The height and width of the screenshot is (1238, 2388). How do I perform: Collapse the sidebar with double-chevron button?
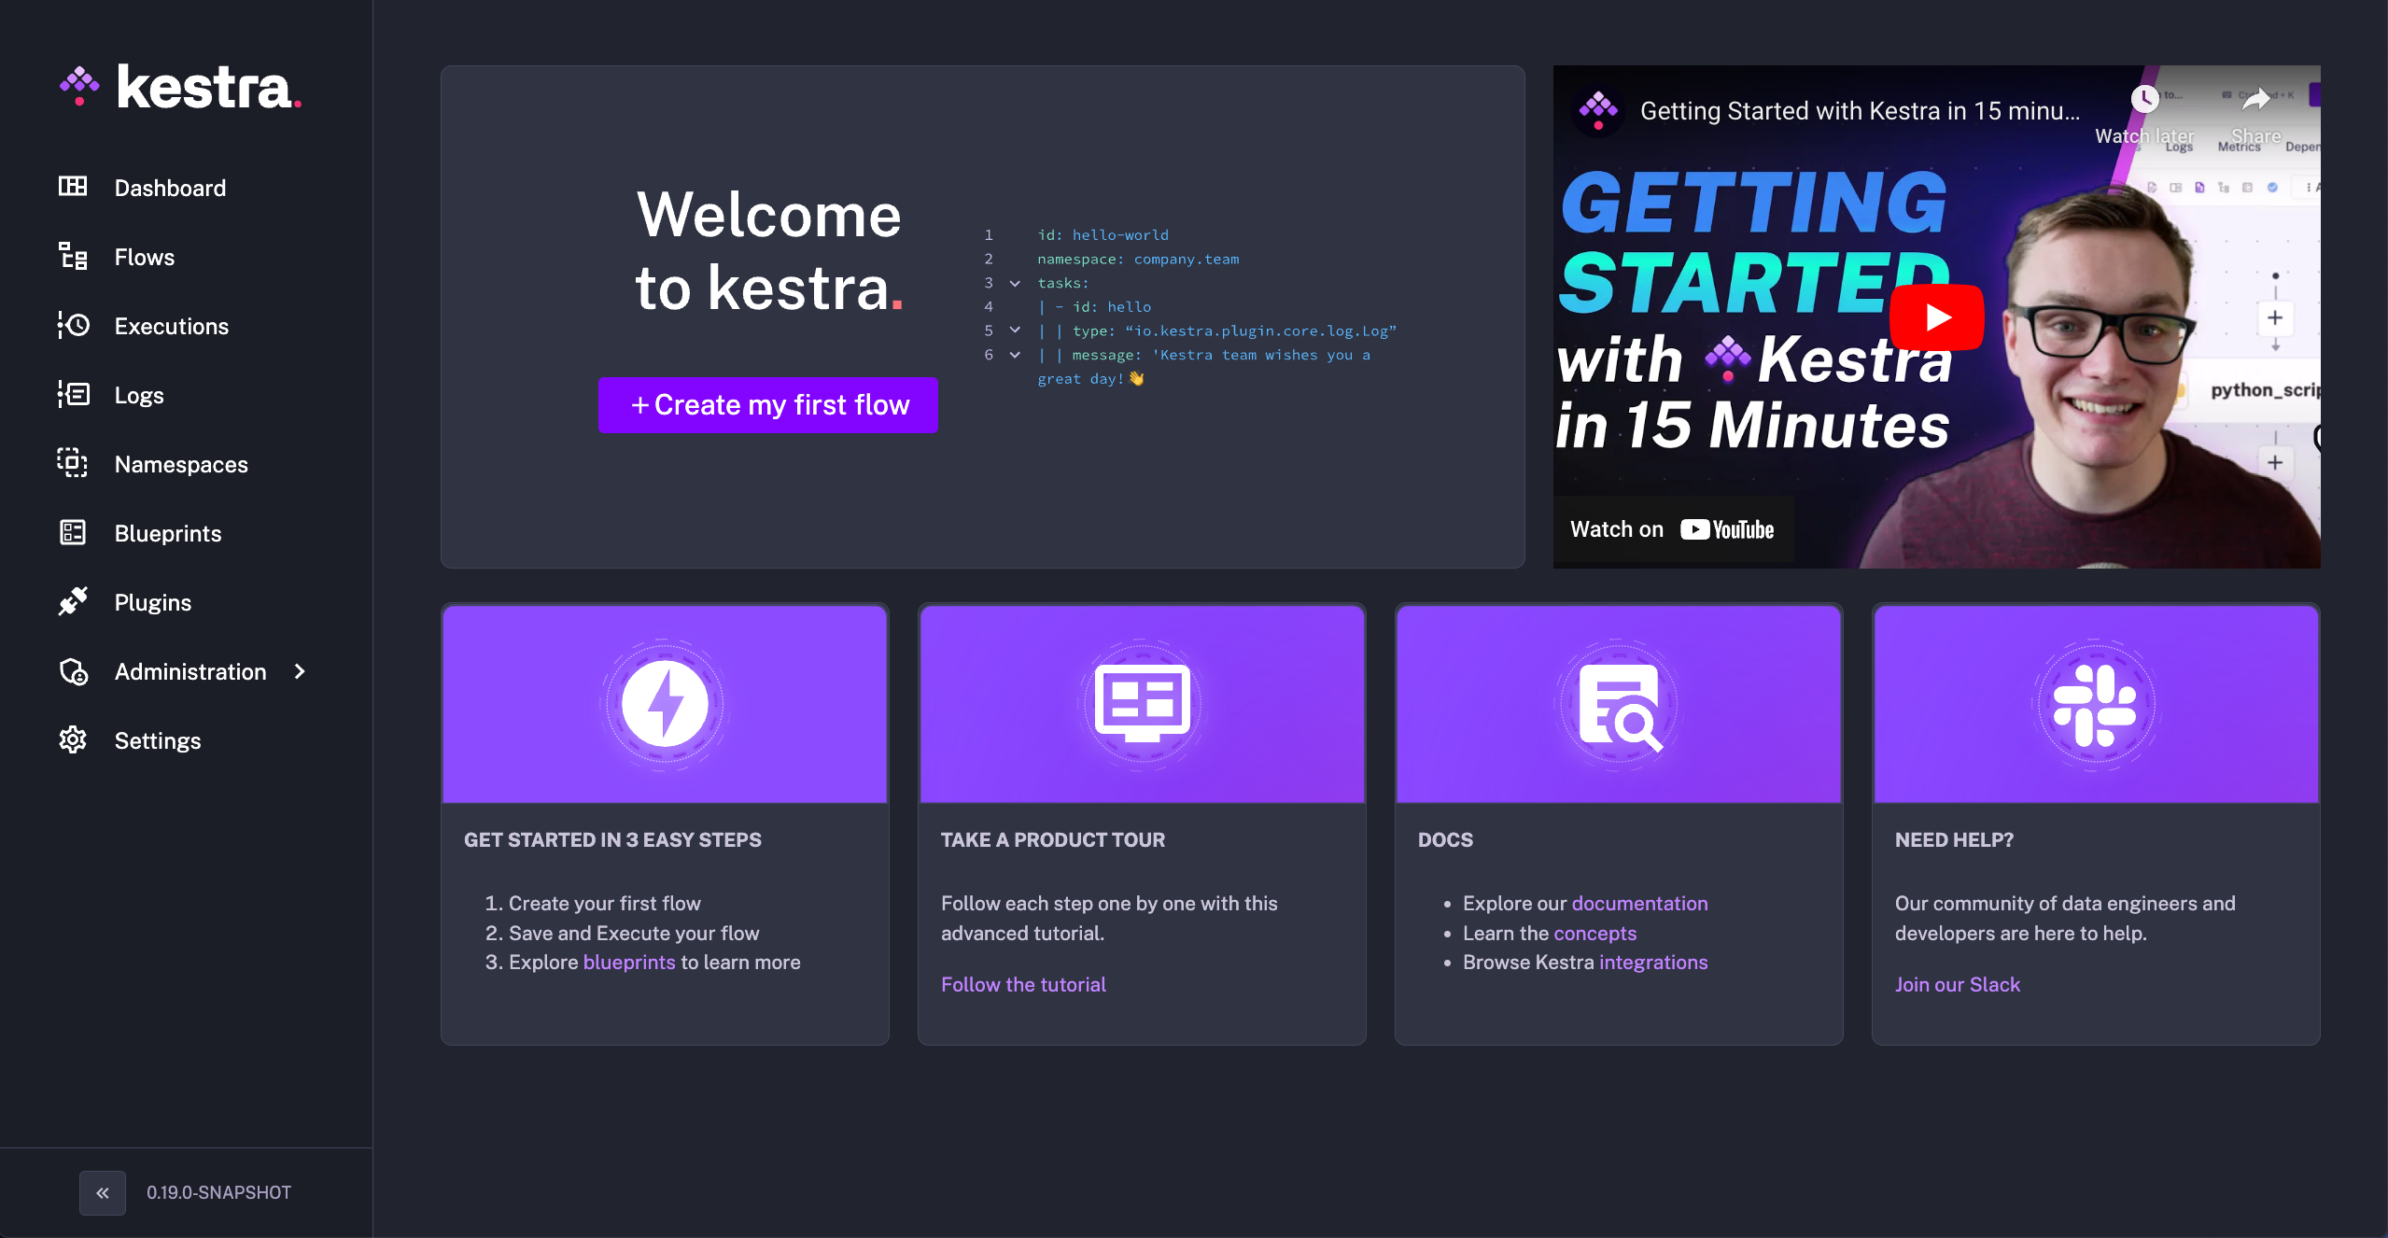point(103,1192)
